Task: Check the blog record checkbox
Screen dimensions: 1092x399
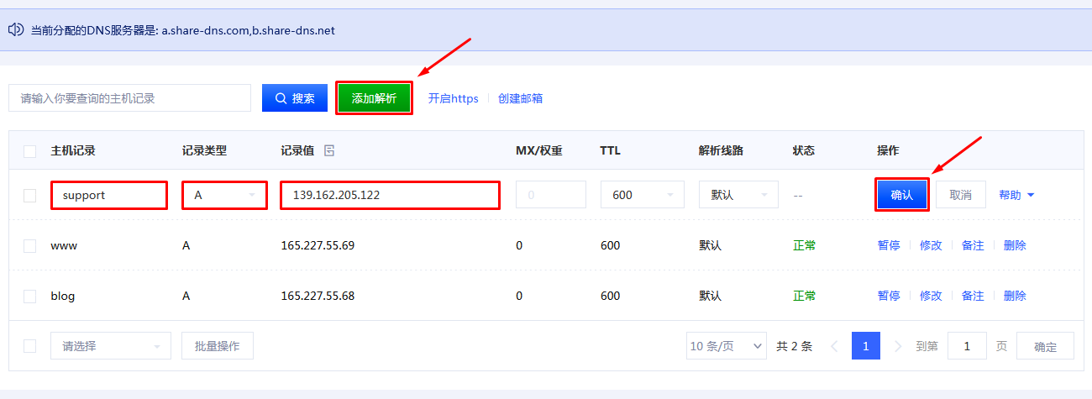Action: click(x=30, y=297)
